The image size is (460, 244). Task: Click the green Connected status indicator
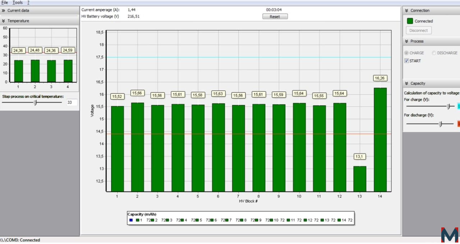click(410, 21)
